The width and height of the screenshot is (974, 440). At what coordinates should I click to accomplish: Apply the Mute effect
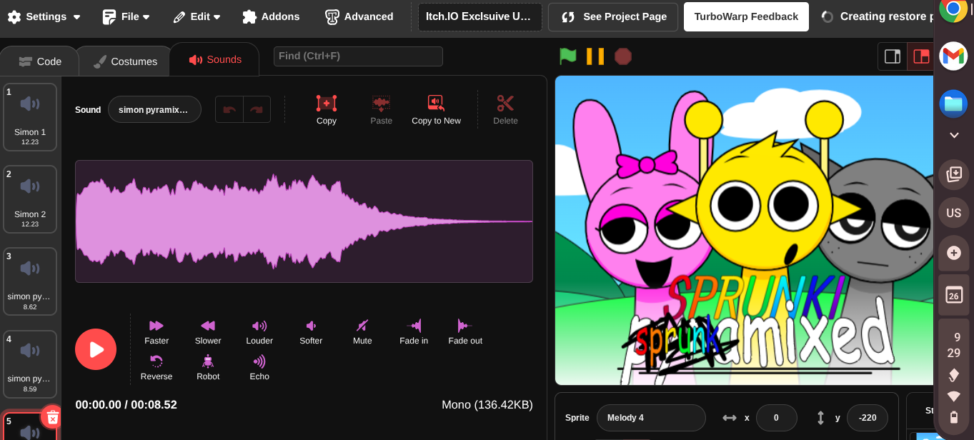click(x=362, y=332)
